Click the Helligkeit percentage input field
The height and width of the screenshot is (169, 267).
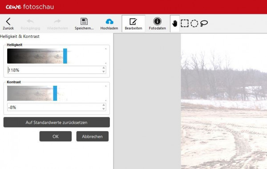54,70
